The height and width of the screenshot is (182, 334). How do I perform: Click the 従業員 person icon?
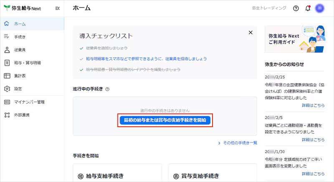(7, 50)
